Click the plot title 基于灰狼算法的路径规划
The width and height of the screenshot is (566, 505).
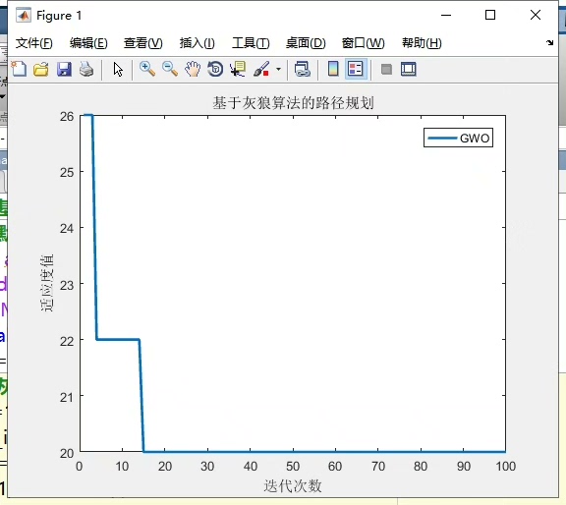[x=293, y=103]
